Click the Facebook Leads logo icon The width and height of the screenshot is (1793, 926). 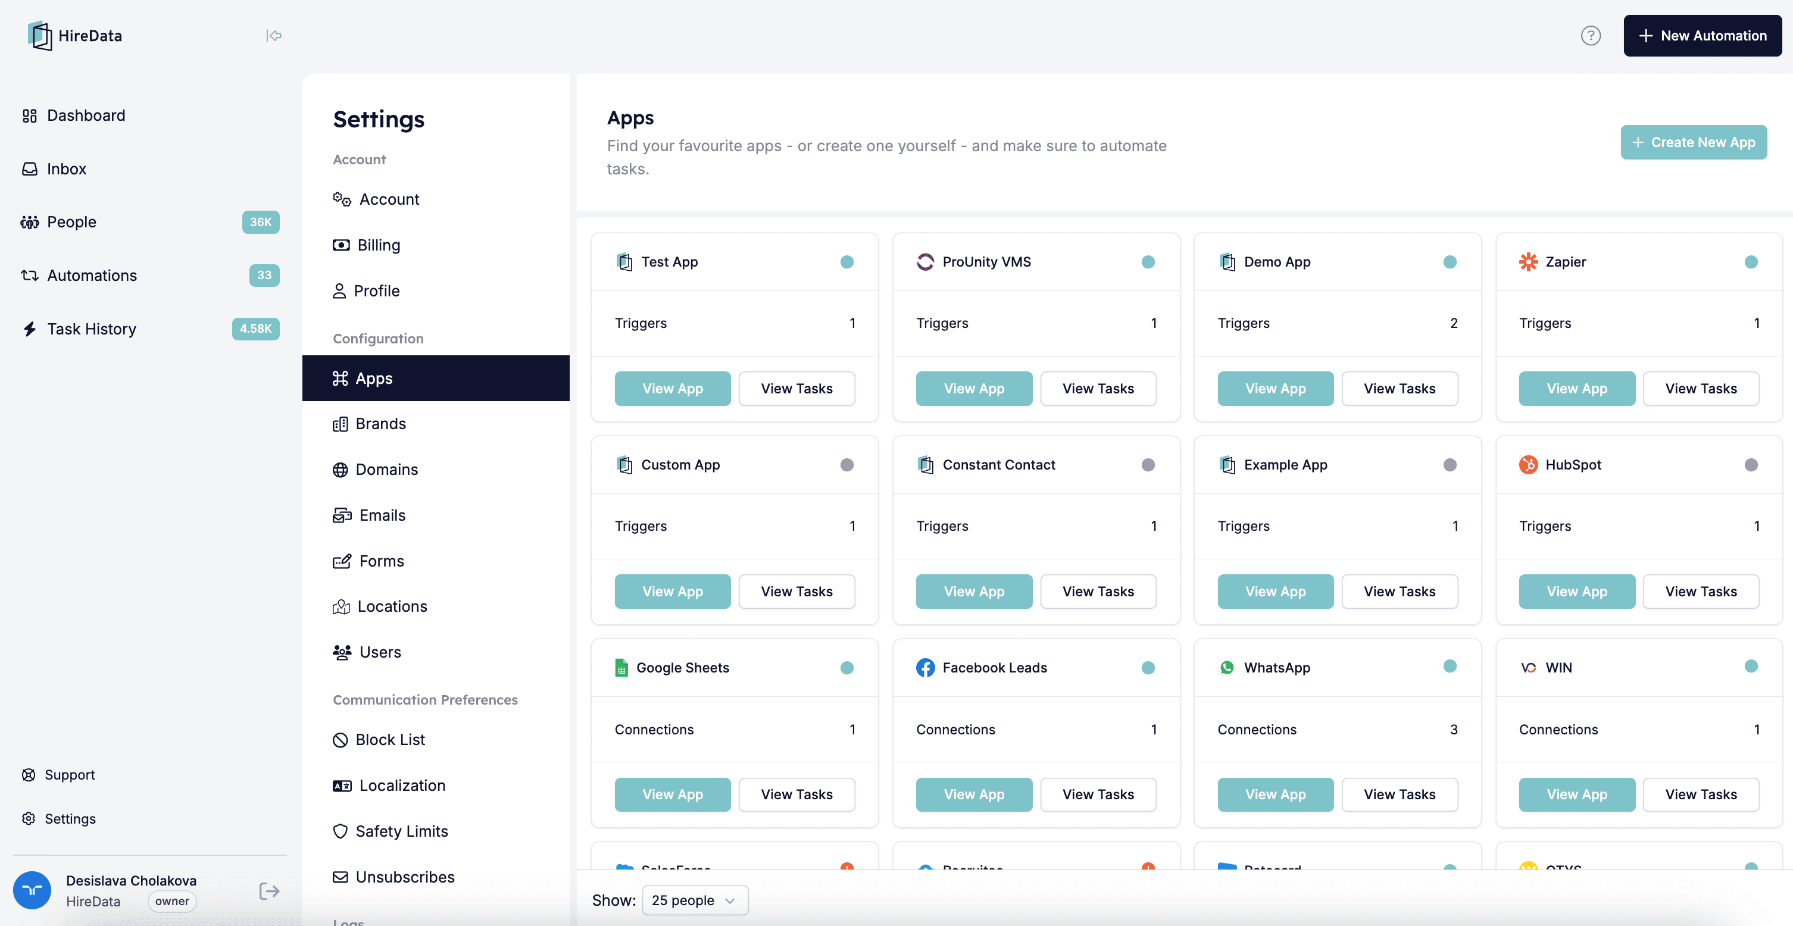click(x=925, y=668)
